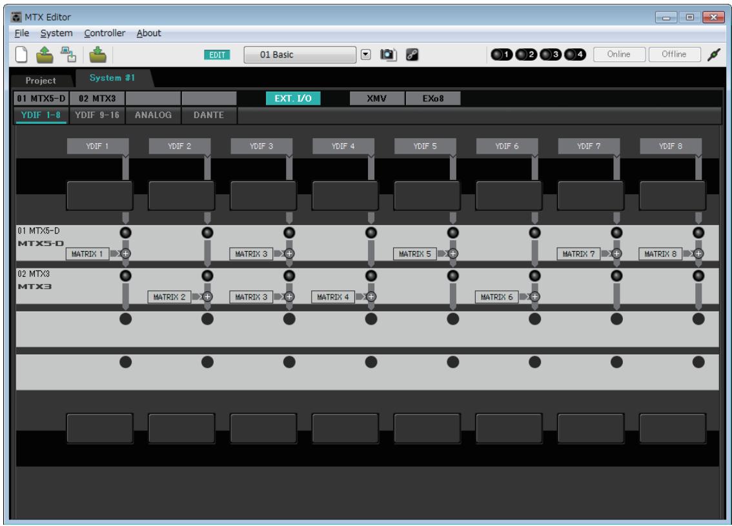
Task: Click the EDIT indicator button
Action: pyautogui.click(x=217, y=55)
